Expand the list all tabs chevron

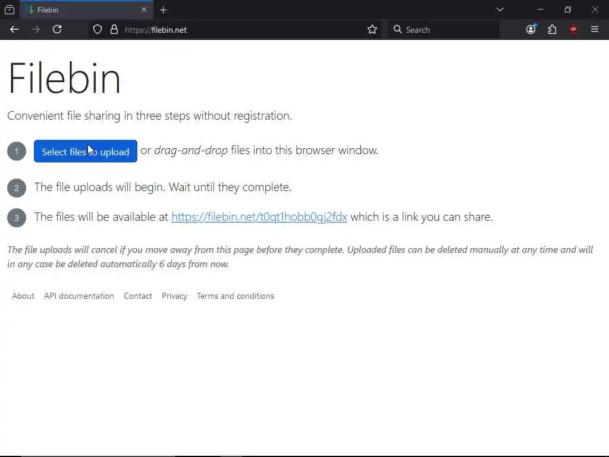pyautogui.click(x=500, y=10)
